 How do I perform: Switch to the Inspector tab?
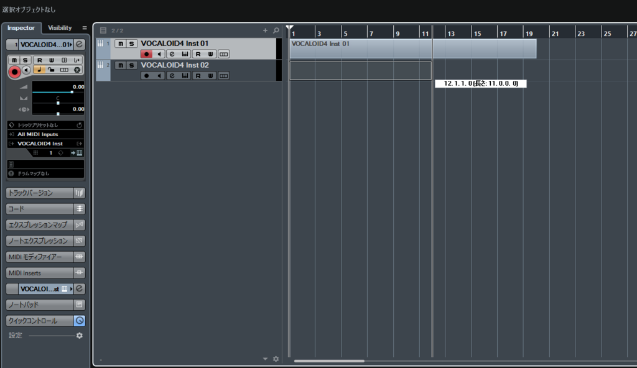[21, 28]
